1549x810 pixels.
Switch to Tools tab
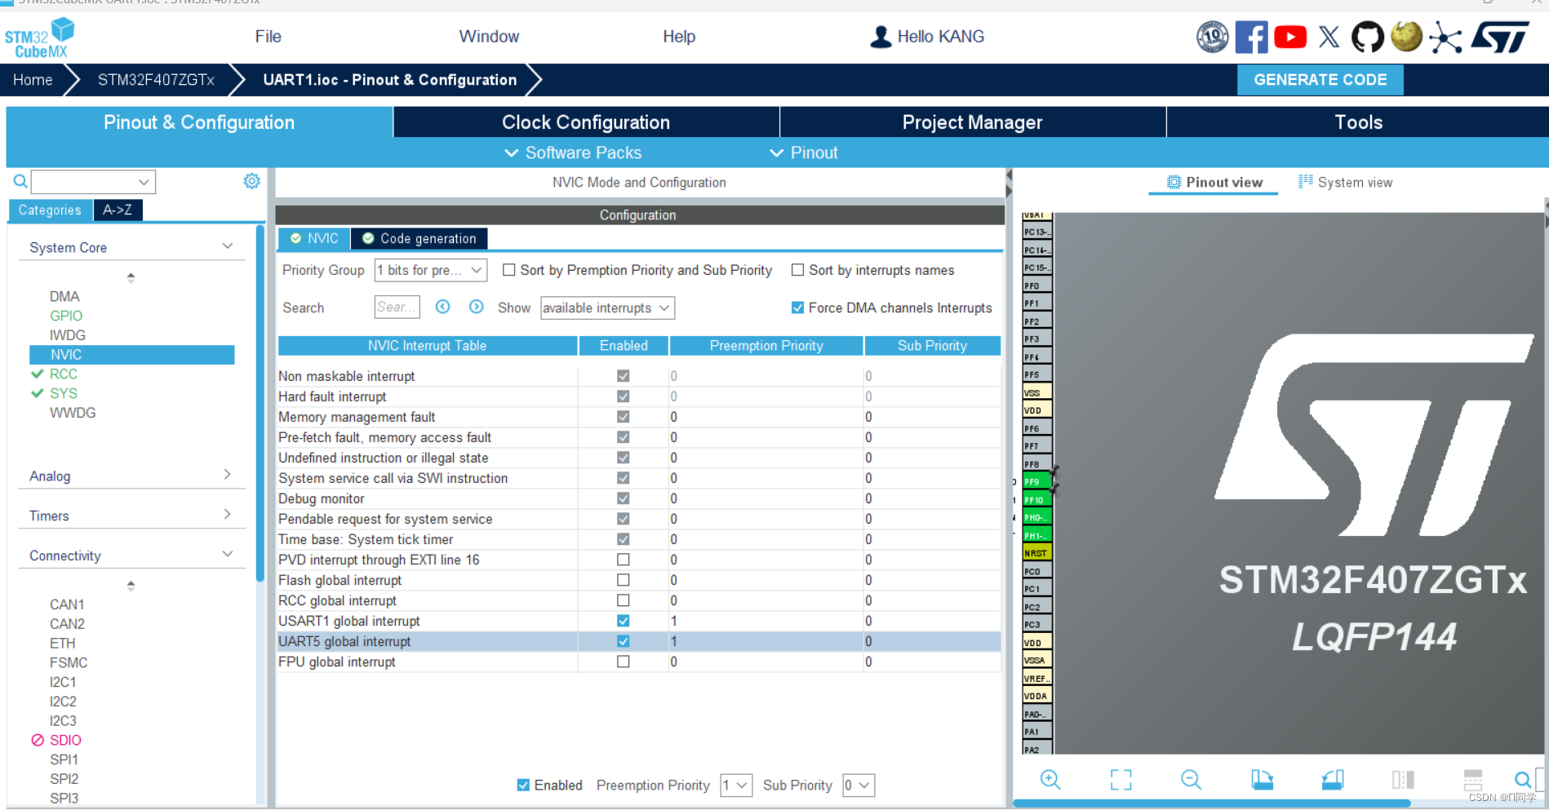click(x=1358, y=122)
